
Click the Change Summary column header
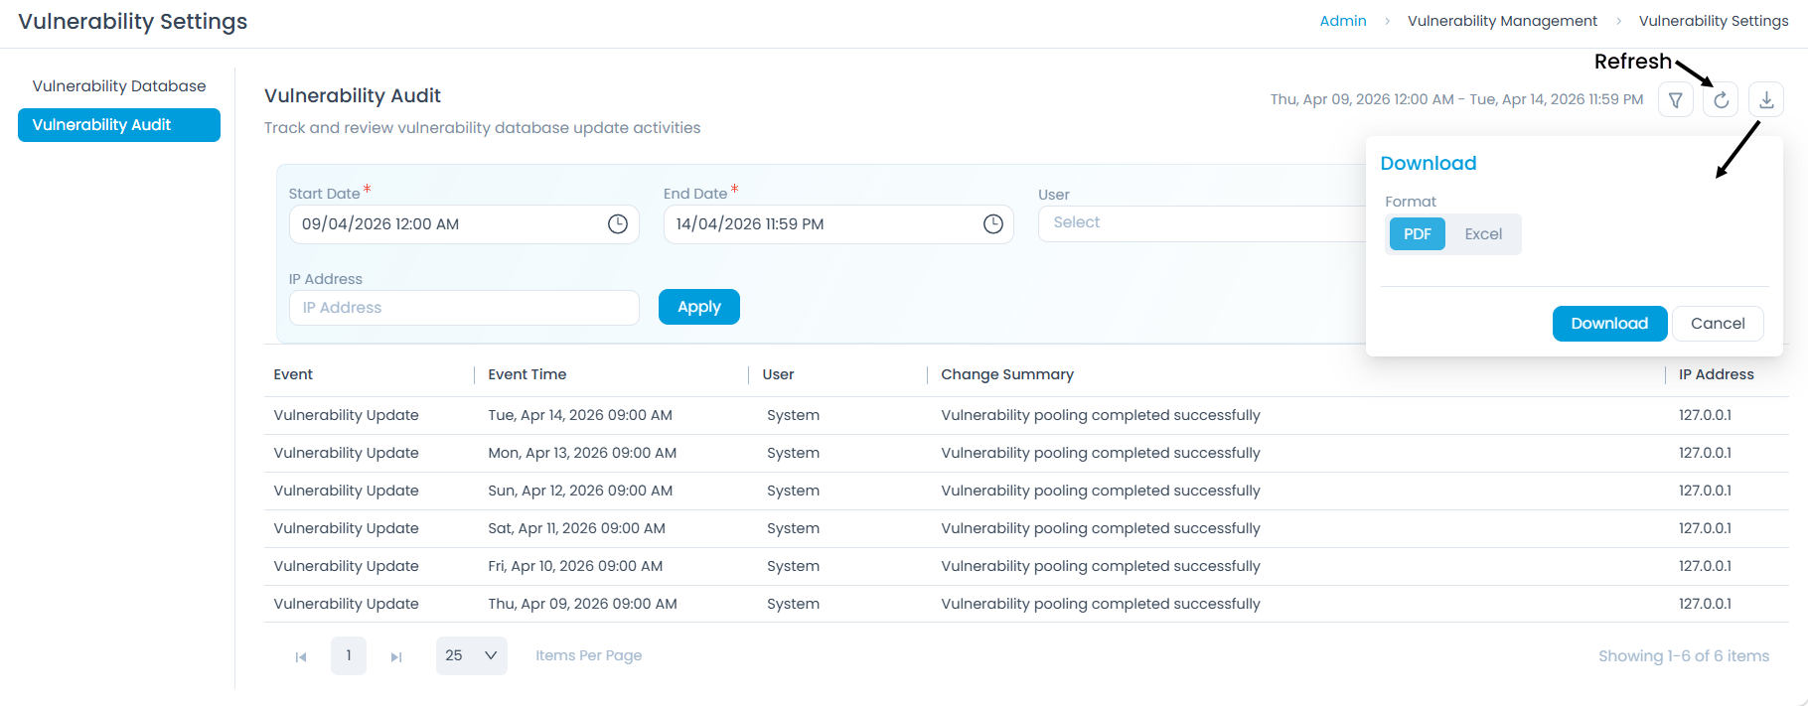point(1007,374)
